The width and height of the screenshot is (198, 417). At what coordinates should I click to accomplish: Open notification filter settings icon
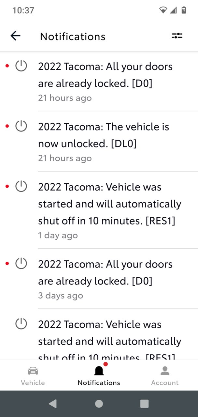tap(177, 36)
